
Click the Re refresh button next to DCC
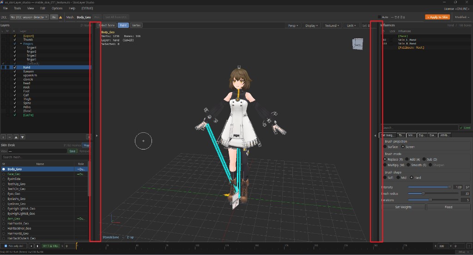click(x=54, y=17)
